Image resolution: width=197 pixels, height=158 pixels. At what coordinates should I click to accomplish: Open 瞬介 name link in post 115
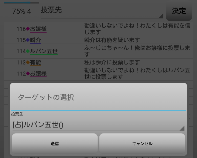[x=36, y=40]
